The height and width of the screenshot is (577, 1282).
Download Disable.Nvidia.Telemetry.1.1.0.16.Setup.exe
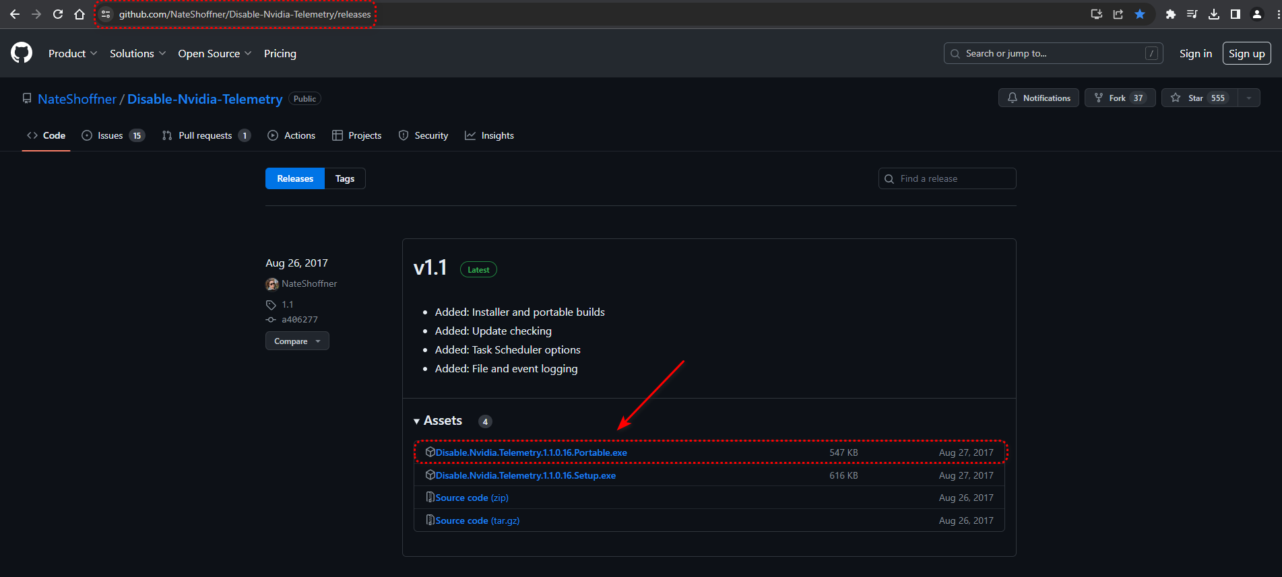pos(525,475)
